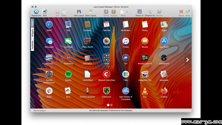This screenshot has height=125, width=222.
Task: Select the Siri app icon
Action: [x=126, y=58]
